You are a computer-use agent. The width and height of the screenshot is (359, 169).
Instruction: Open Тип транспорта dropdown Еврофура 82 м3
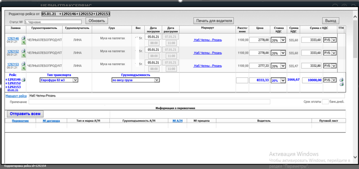(x=59, y=80)
